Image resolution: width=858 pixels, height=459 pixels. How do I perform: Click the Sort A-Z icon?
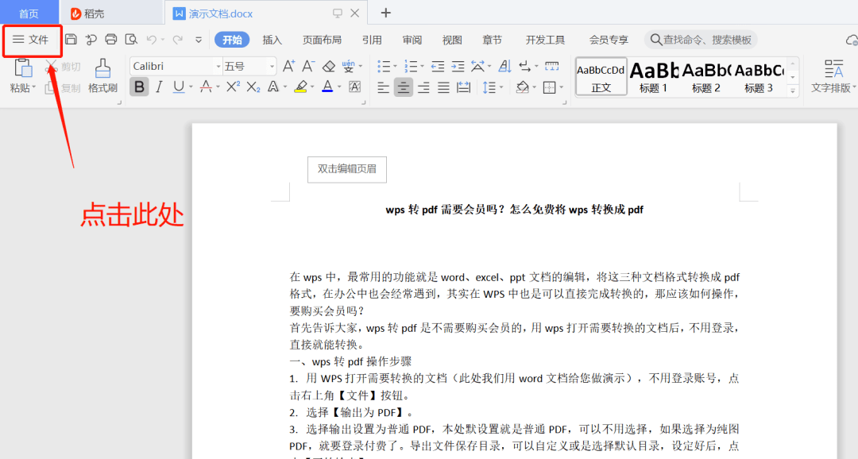504,66
